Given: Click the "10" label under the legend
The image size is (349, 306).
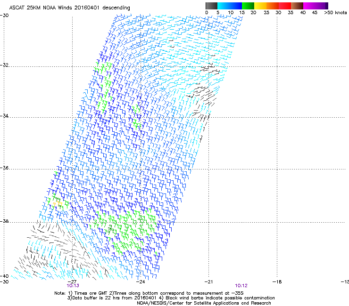Looking at the screenshot, I should (x=231, y=13).
